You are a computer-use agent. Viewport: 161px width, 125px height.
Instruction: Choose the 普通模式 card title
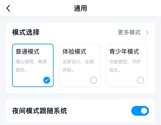28,52
